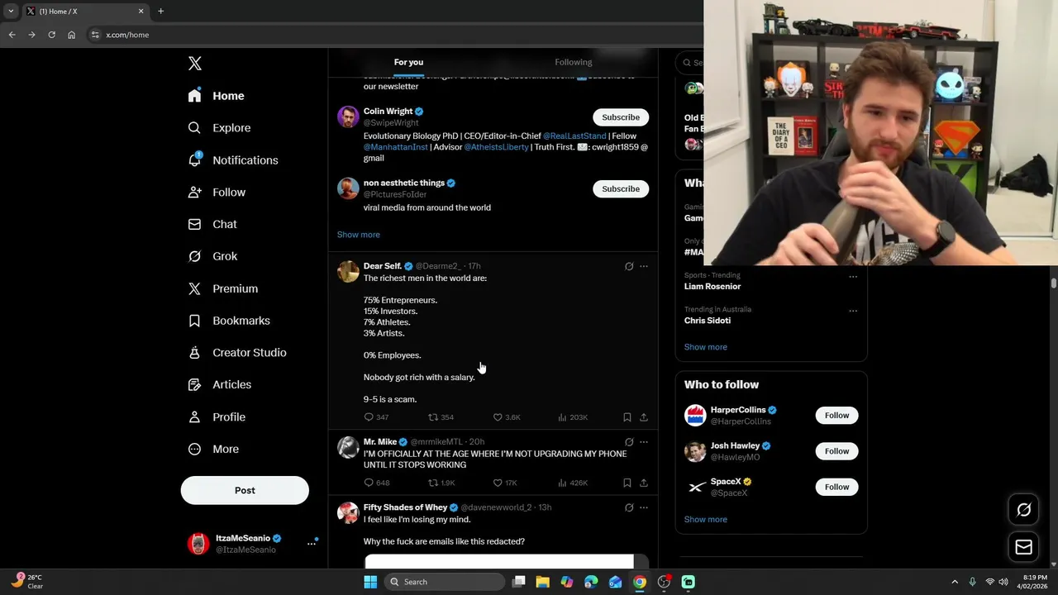1058x595 pixels.
Task: Switch to the For you tab
Action: 408,62
